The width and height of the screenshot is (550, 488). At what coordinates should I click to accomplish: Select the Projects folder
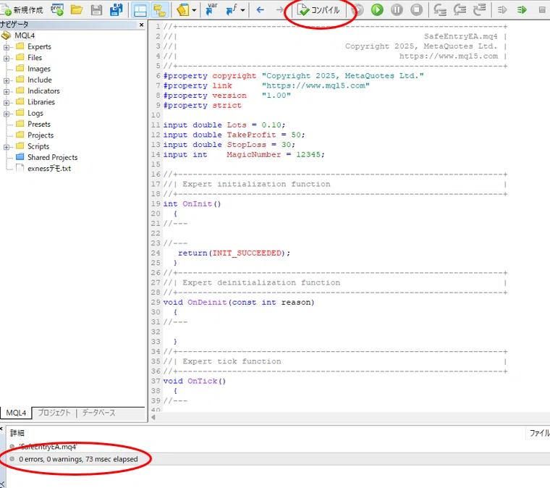pyautogui.click(x=41, y=135)
